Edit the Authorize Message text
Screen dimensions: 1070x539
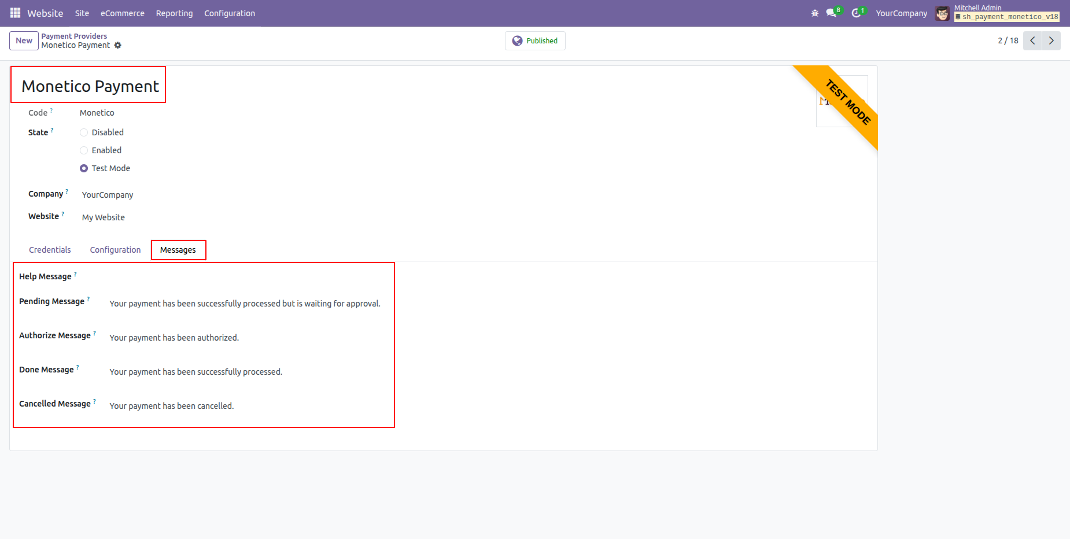(174, 338)
